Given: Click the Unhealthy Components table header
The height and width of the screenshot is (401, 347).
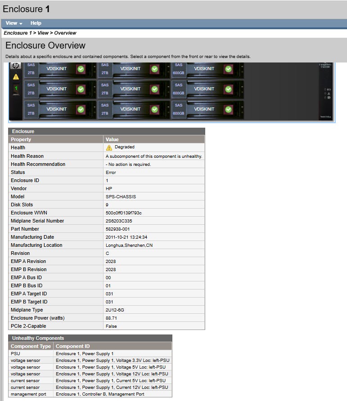Looking at the screenshot, I should [90, 338].
